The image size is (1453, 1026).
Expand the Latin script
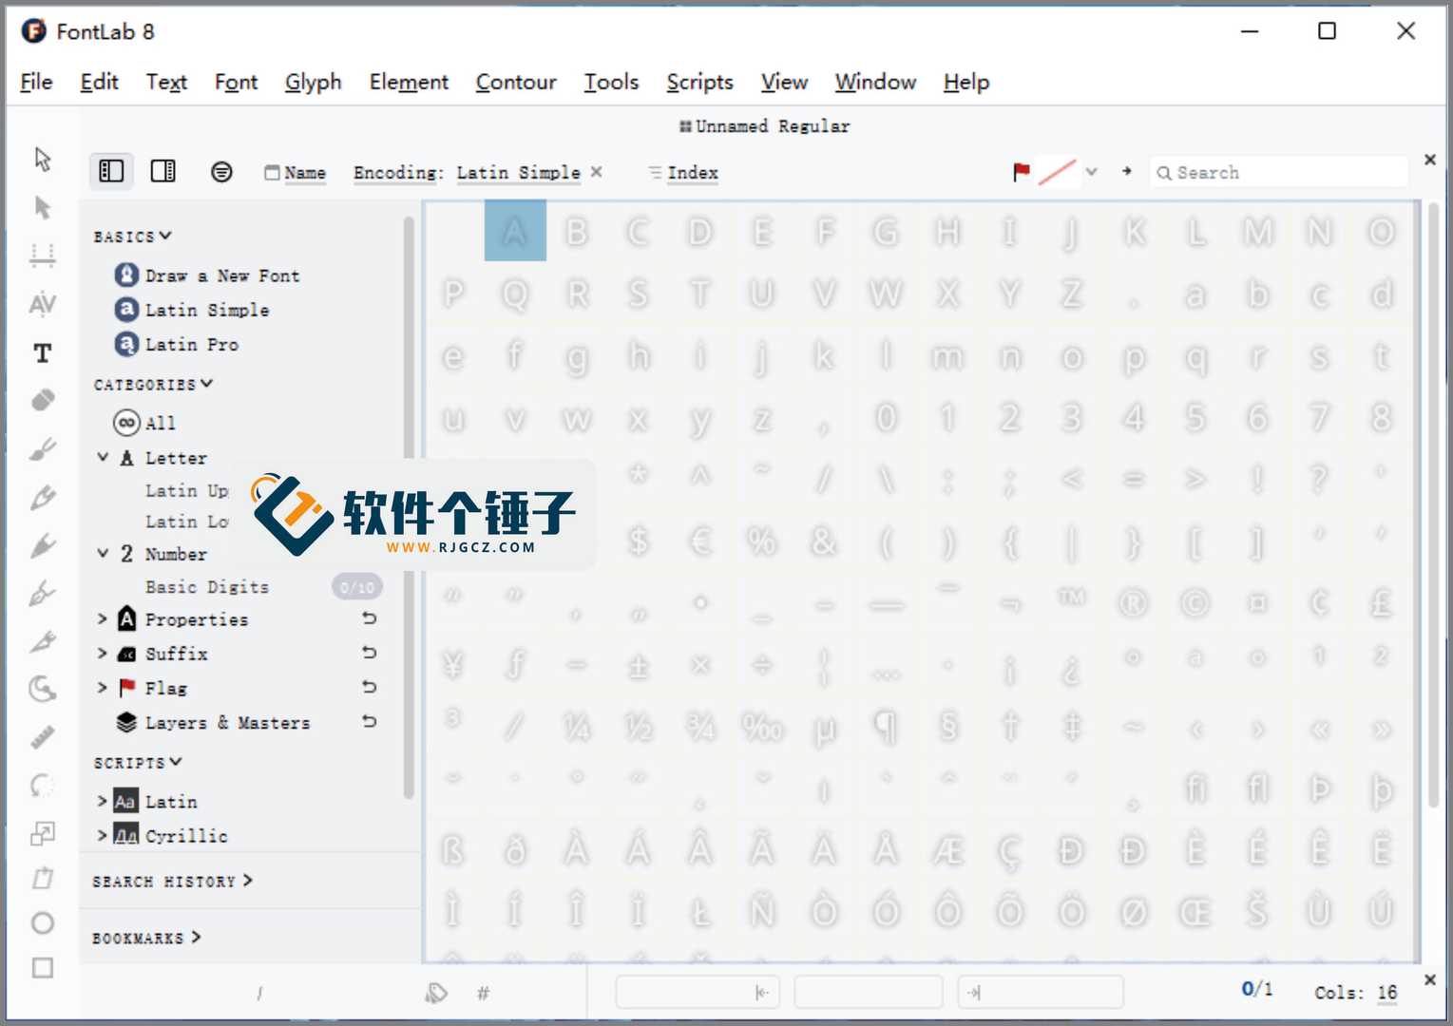point(102,801)
